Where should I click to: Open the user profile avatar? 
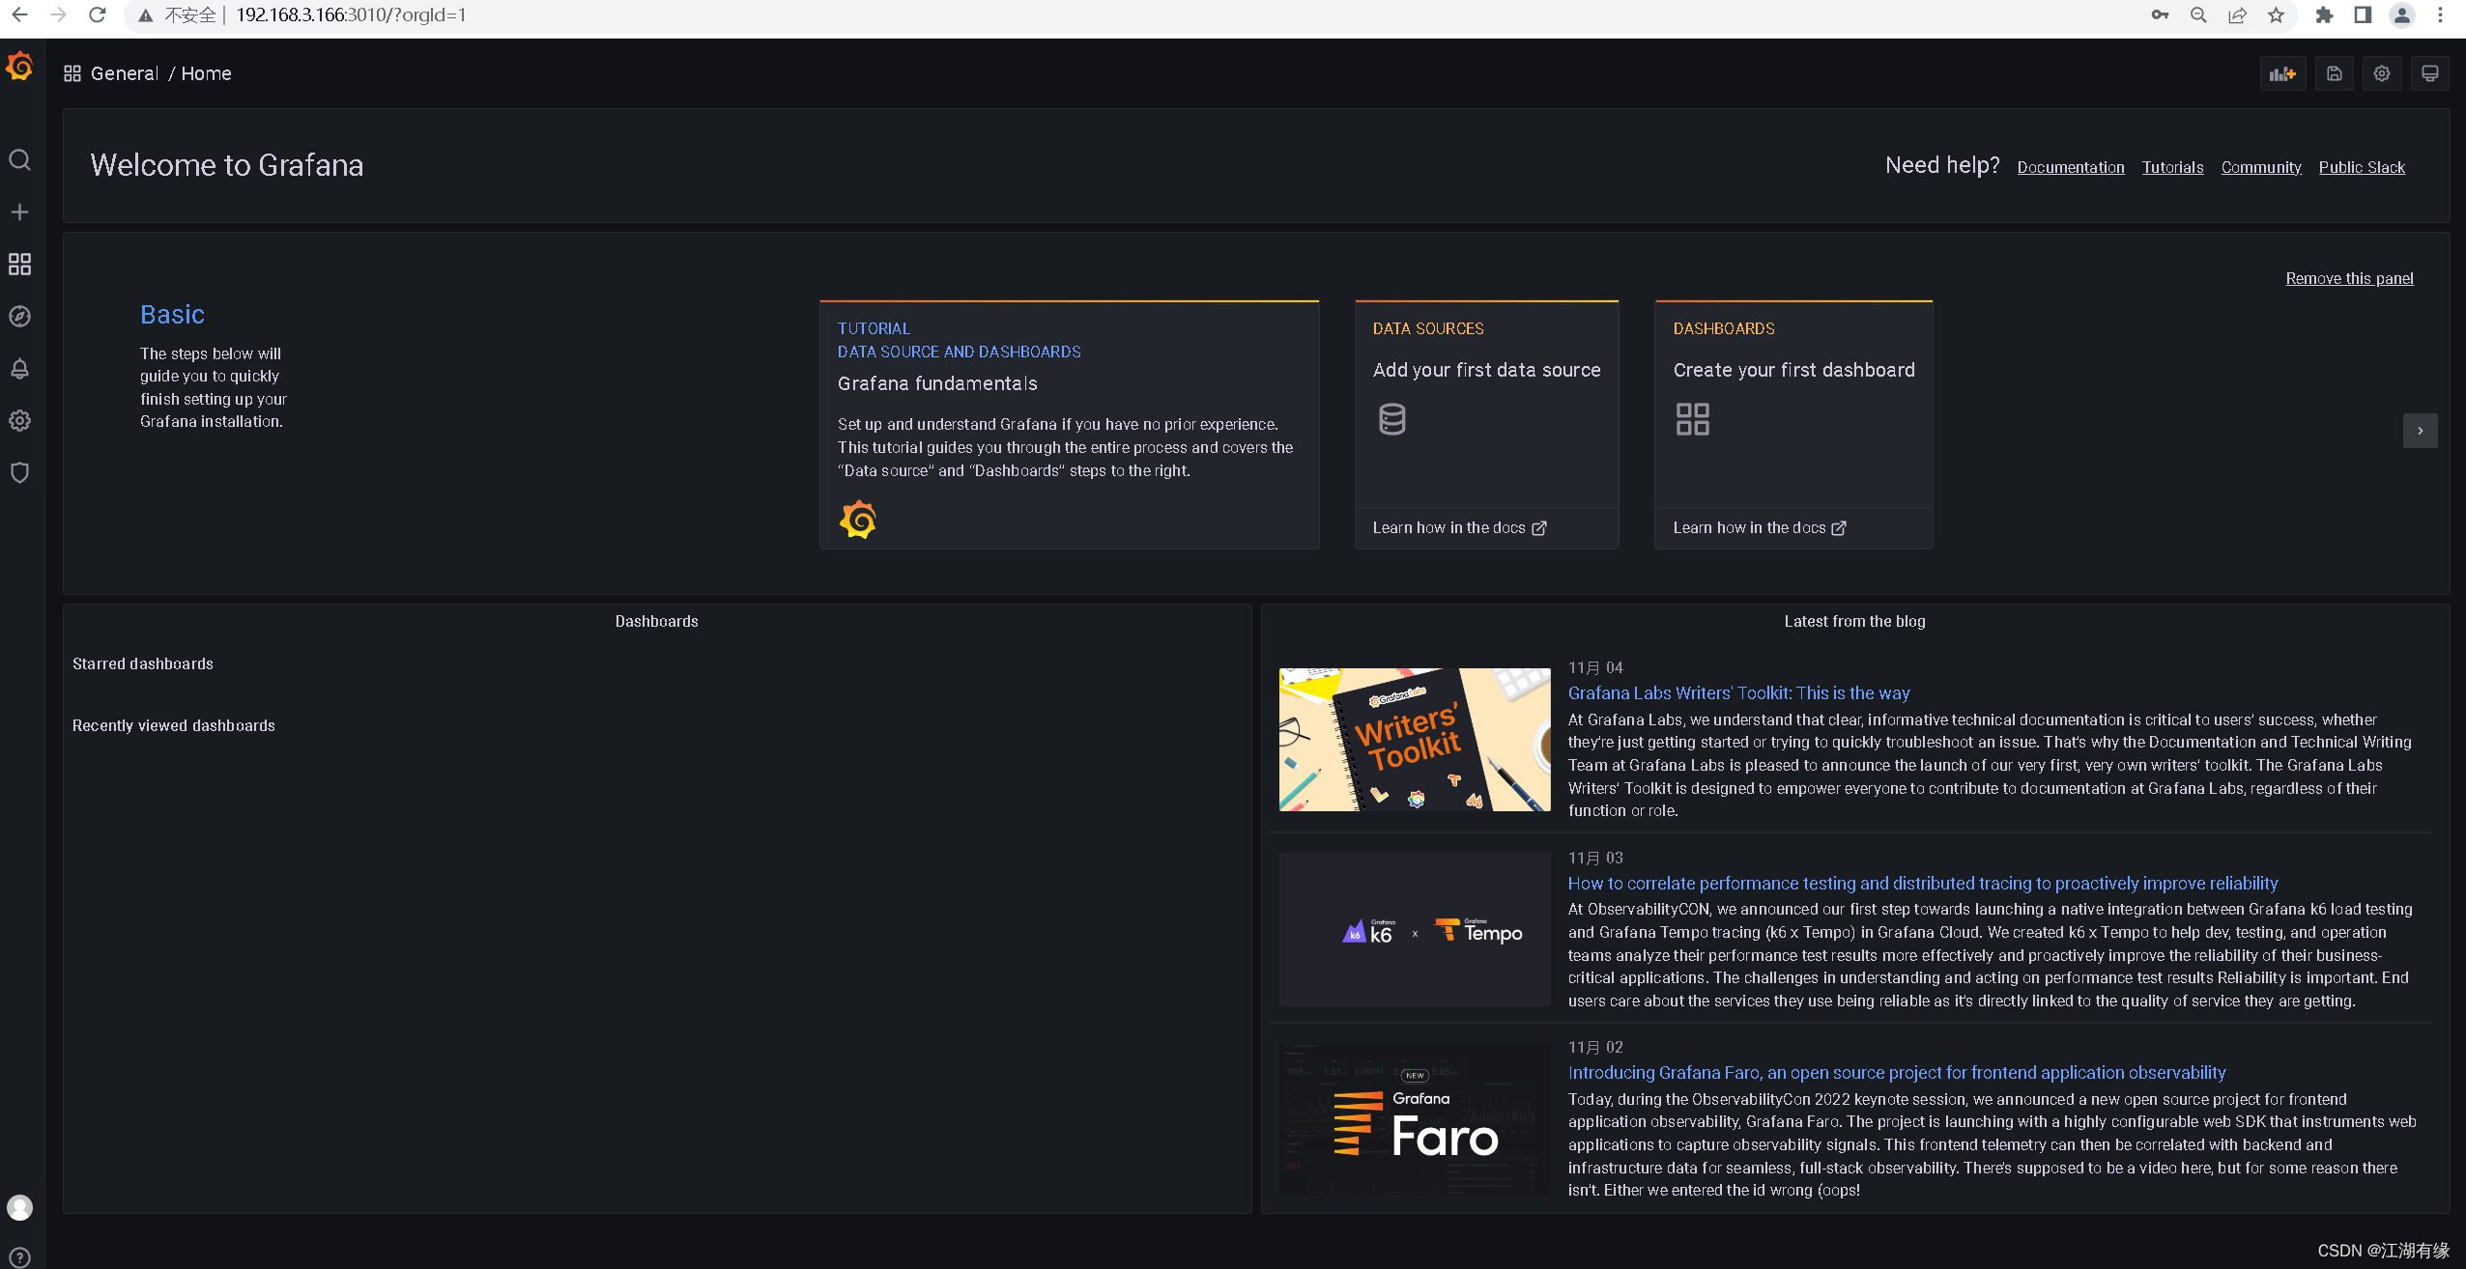19,1207
